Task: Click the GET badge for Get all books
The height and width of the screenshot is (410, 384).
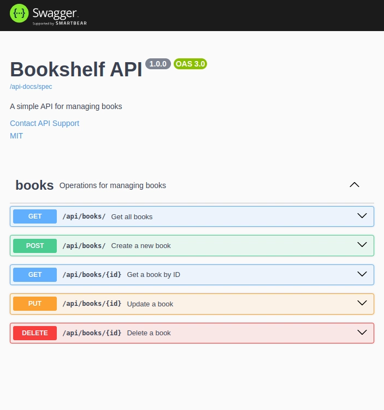Action: pos(35,216)
